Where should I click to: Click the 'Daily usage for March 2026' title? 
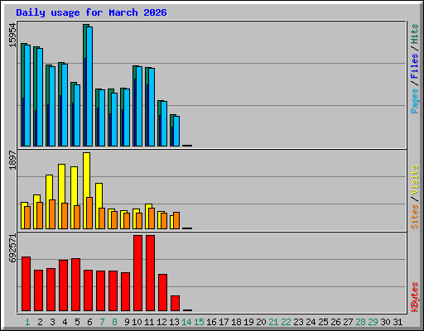coord(91,13)
